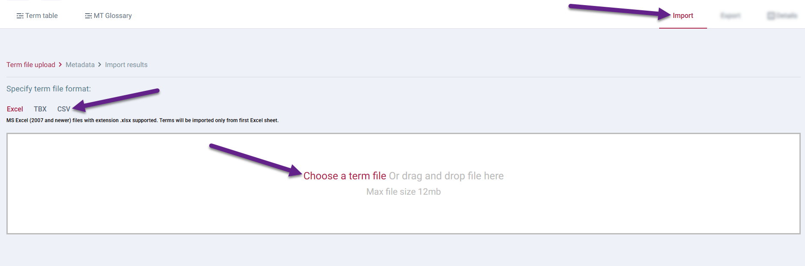Open the MT Glossary section
The width and height of the screenshot is (805, 266).
pyautogui.click(x=112, y=15)
